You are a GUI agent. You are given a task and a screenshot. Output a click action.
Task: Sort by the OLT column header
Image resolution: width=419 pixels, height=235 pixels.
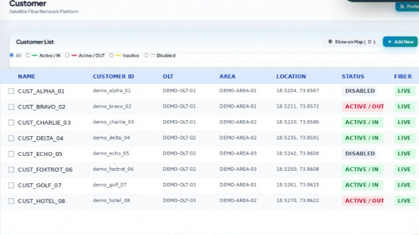pos(168,76)
